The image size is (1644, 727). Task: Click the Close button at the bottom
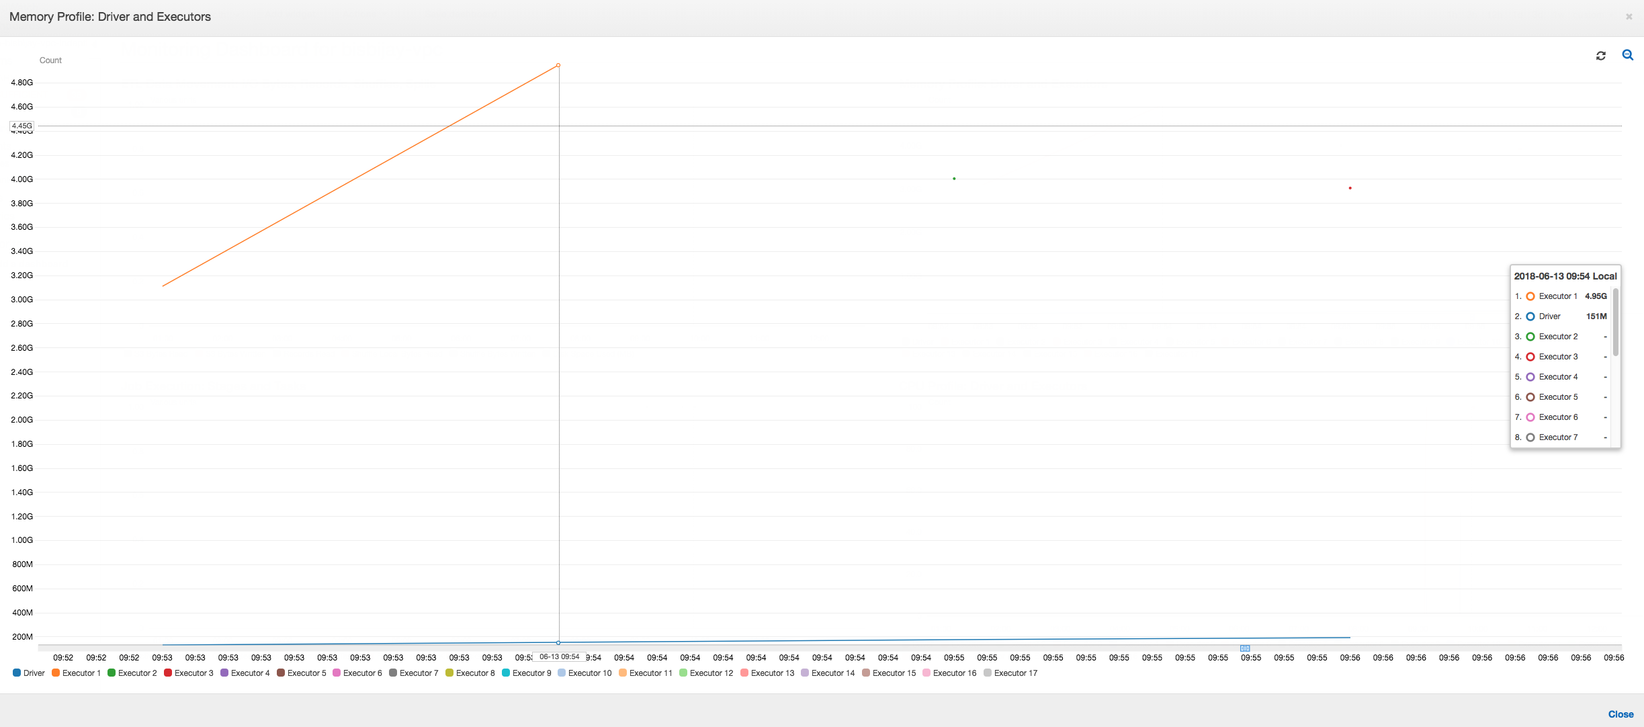[1620, 714]
